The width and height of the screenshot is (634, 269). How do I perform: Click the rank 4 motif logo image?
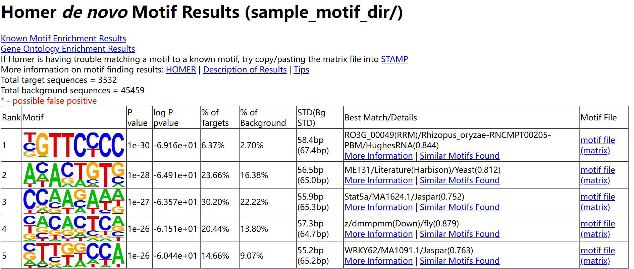tap(74, 228)
